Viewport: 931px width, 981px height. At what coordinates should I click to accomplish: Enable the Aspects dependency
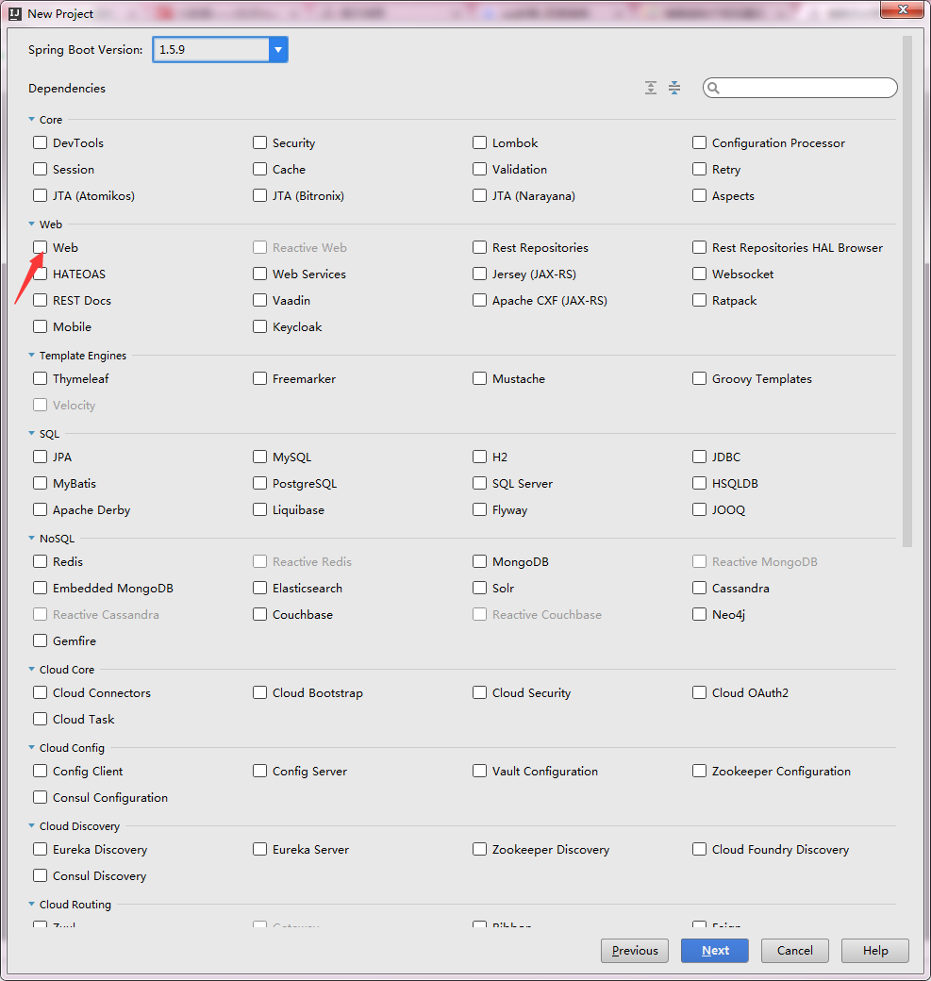point(699,195)
